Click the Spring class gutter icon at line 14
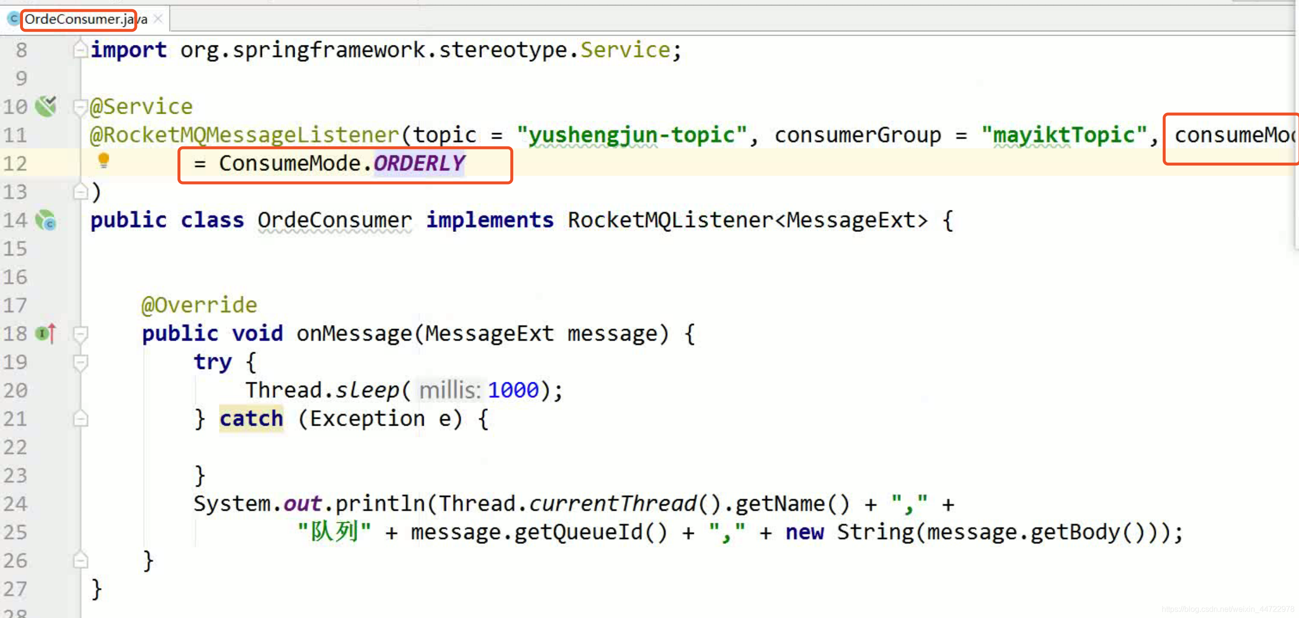Image resolution: width=1299 pixels, height=618 pixels. pyautogui.click(x=46, y=220)
